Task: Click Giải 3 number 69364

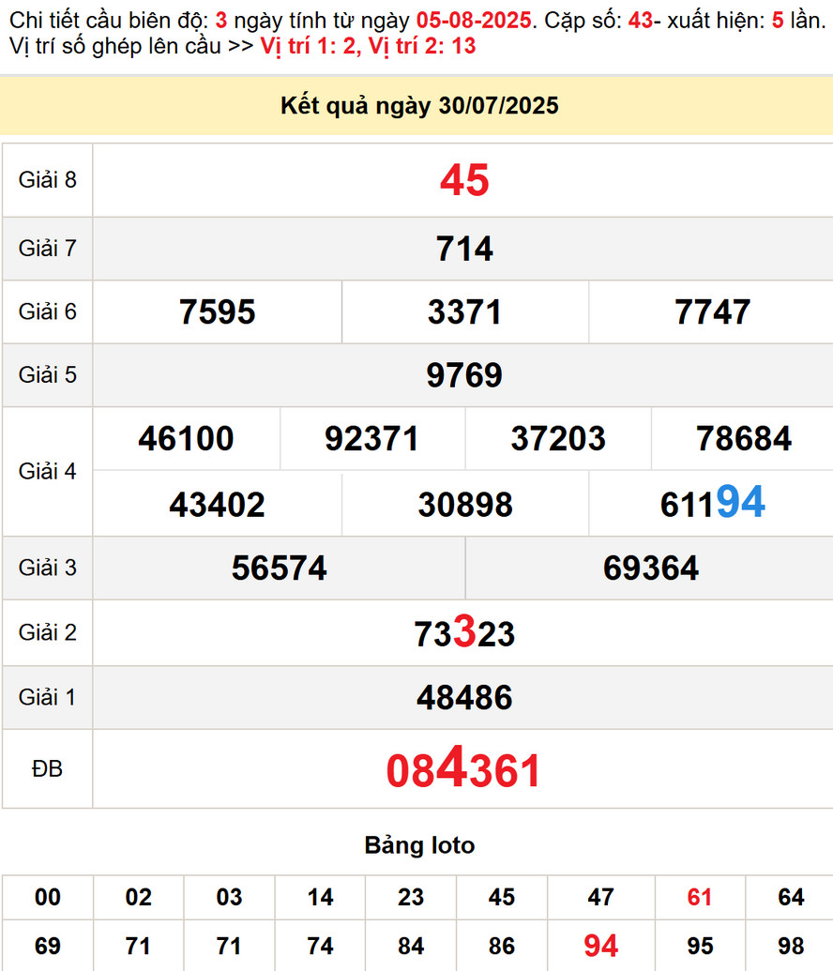Action: 650,568
